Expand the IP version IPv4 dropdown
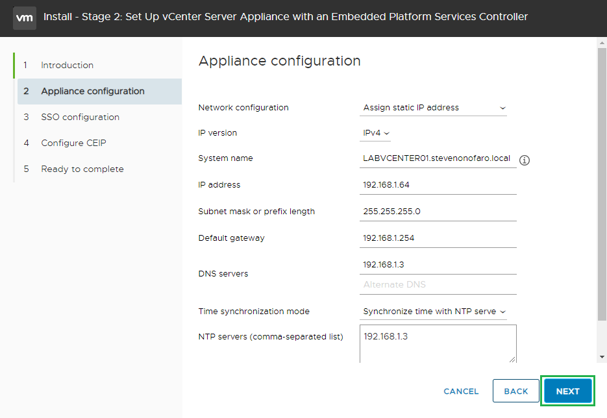 click(376, 133)
